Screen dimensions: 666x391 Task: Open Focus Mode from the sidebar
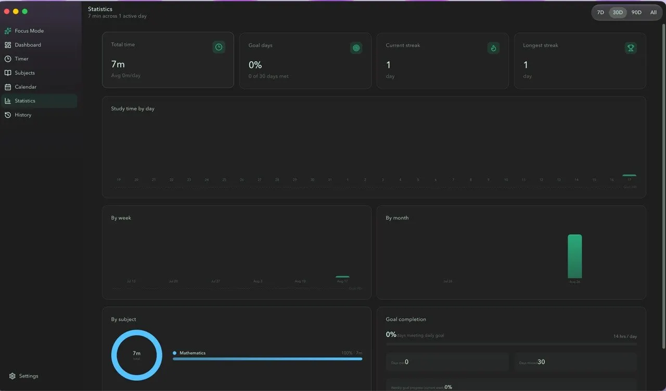click(x=39, y=31)
